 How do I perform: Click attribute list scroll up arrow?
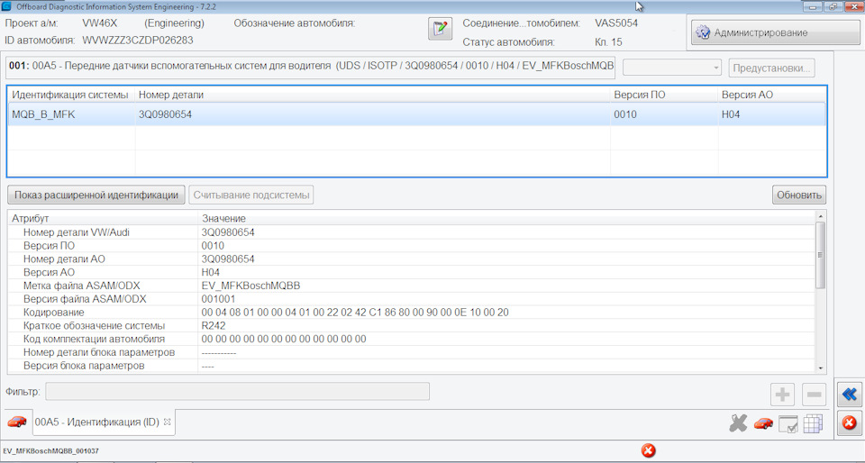(x=820, y=216)
